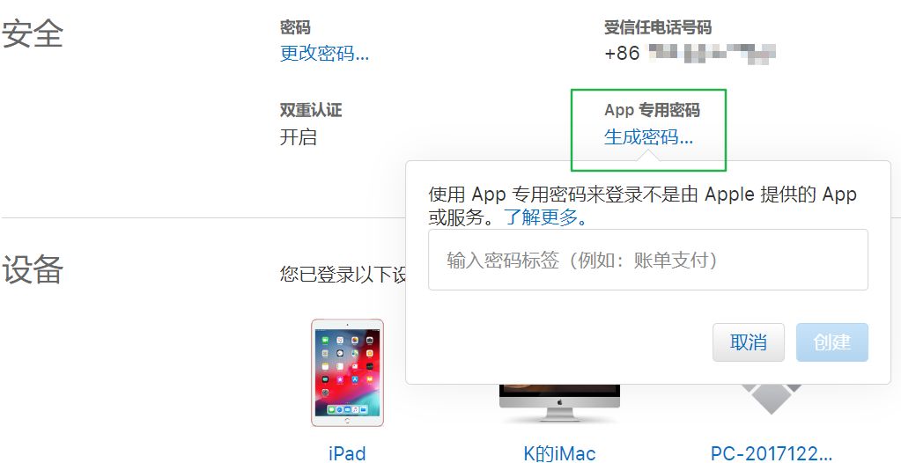Click 生成密码... under App 专用密码
The height and width of the screenshot is (463, 901).
[x=648, y=136]
